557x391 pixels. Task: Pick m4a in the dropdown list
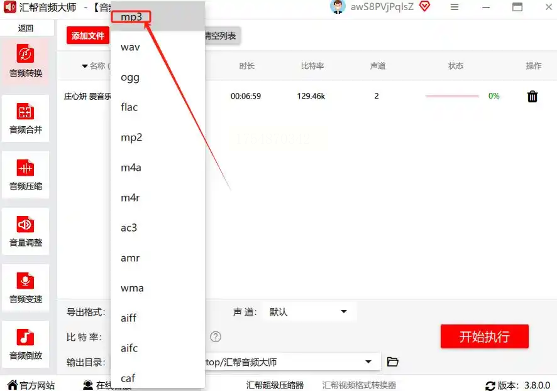pos(158,168)
